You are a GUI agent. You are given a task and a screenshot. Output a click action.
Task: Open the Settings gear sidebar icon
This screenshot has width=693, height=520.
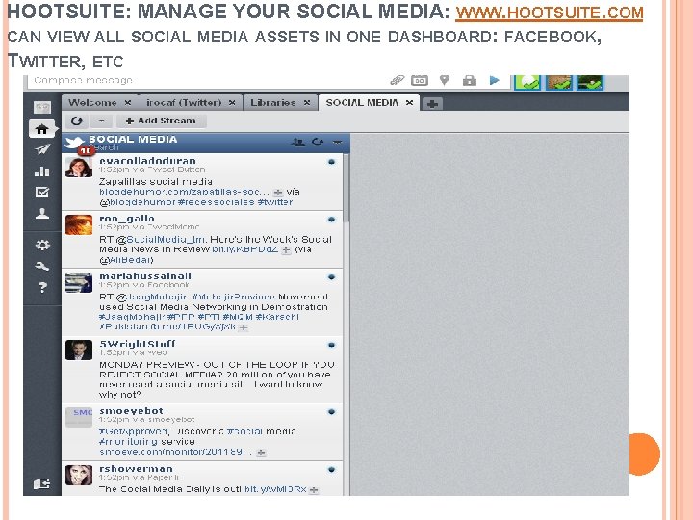pyautogui.click(x=42, y=245)
